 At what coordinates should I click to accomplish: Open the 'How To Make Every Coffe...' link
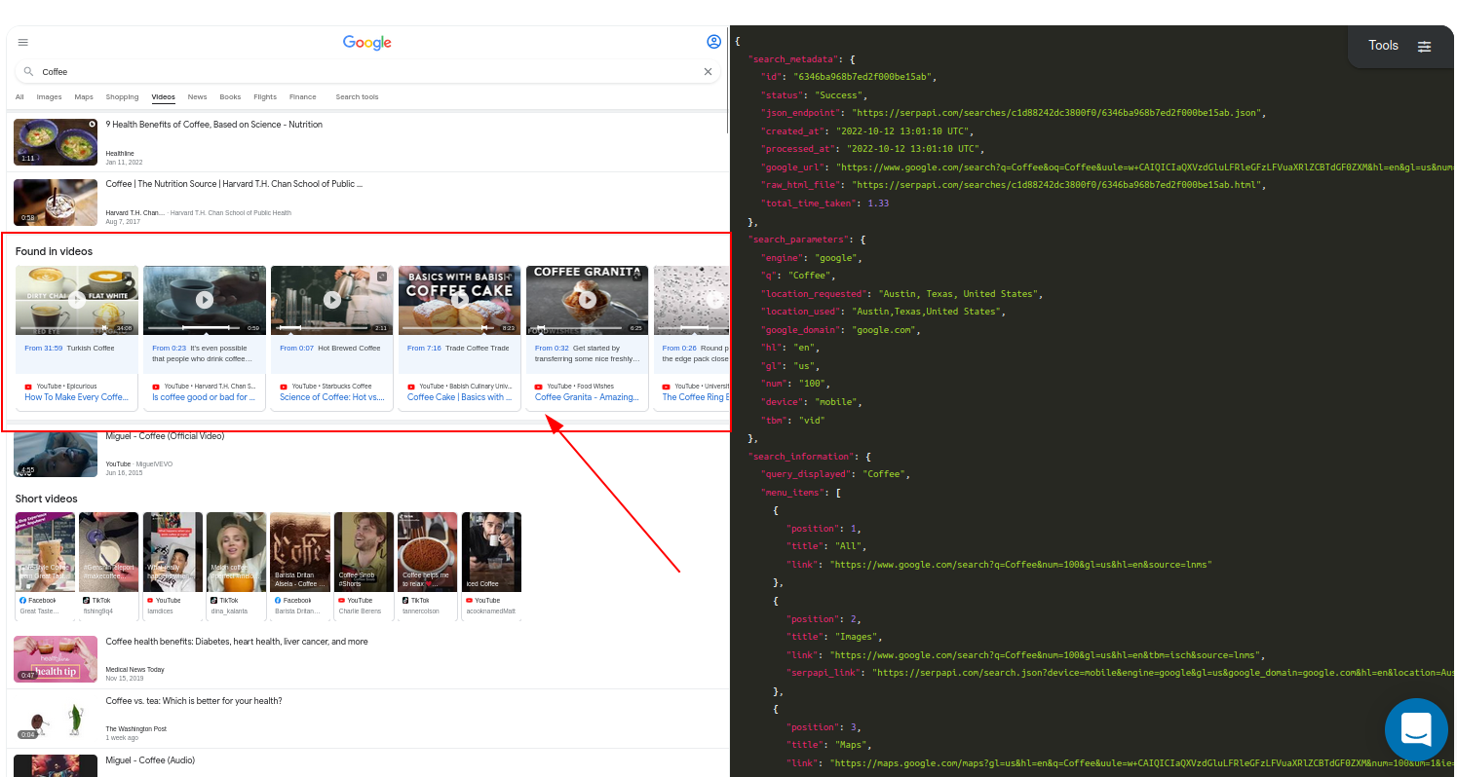[76, 396]
